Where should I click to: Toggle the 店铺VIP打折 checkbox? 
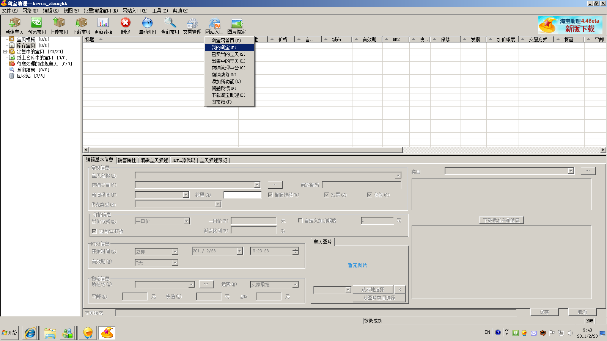tap(94, 231)
